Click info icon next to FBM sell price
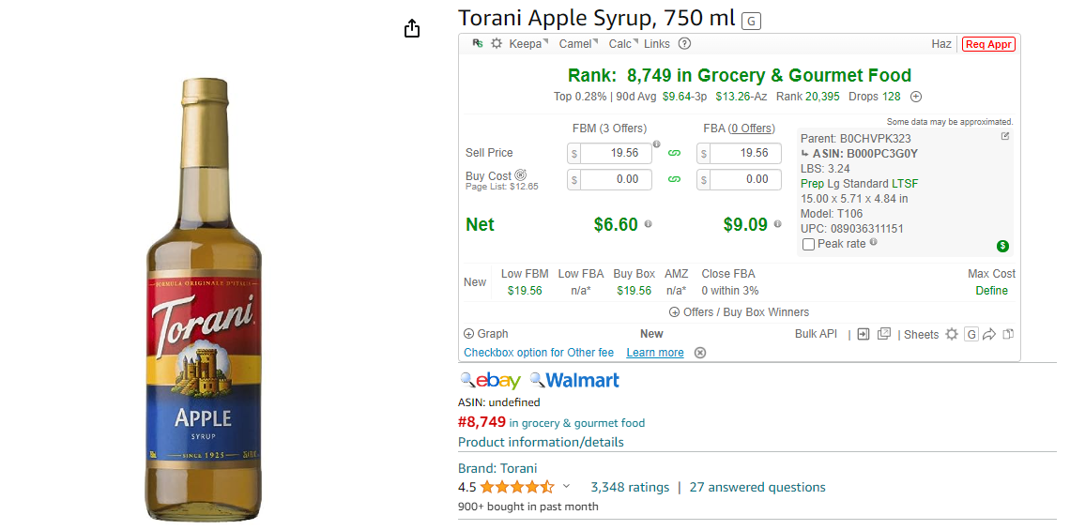This screenshot has height=530, width=1070. click(656, 144)
